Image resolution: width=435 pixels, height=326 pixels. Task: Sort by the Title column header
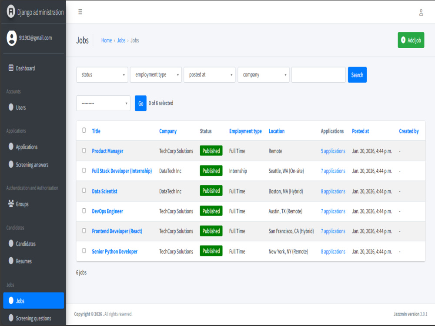click(96, 131)
